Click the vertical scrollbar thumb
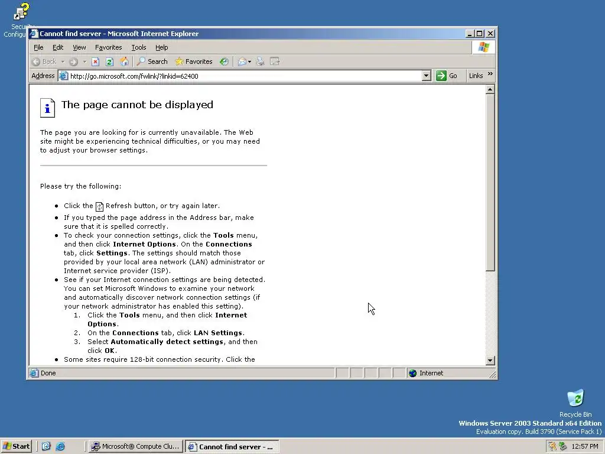Screen dimensions: 605x454 (490, 183)
